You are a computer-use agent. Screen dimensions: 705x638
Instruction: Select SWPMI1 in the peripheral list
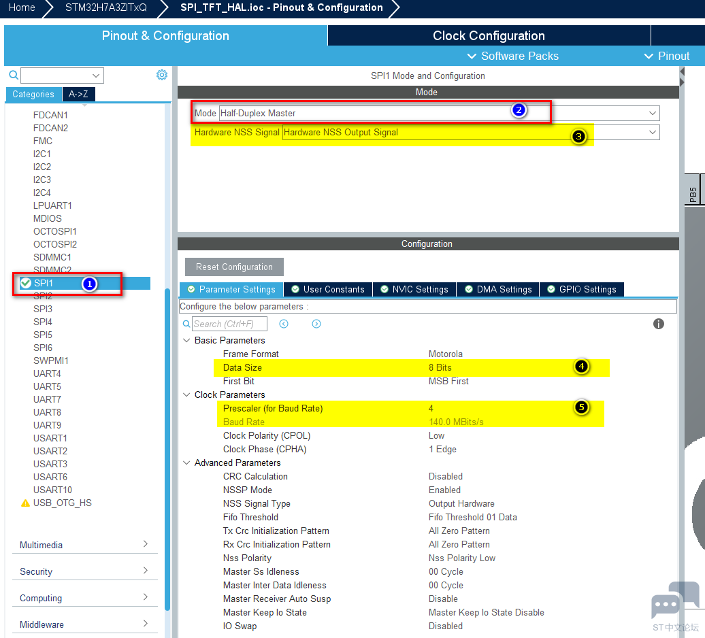click(x=51, y=360)
